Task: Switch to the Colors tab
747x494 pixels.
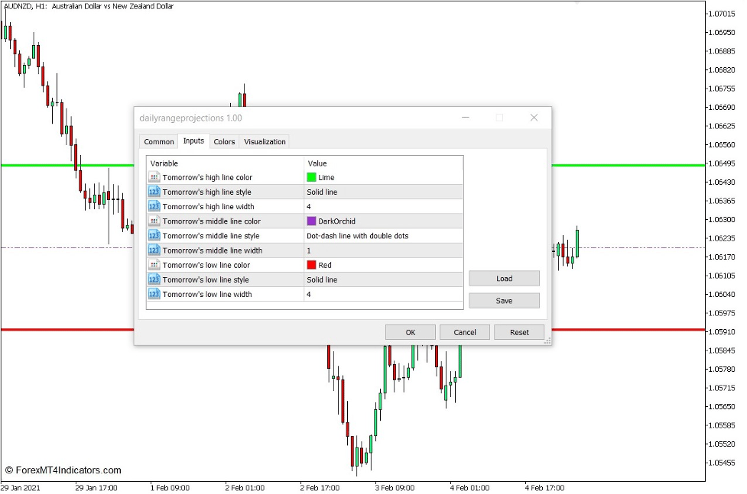Action: pos(224,141)
